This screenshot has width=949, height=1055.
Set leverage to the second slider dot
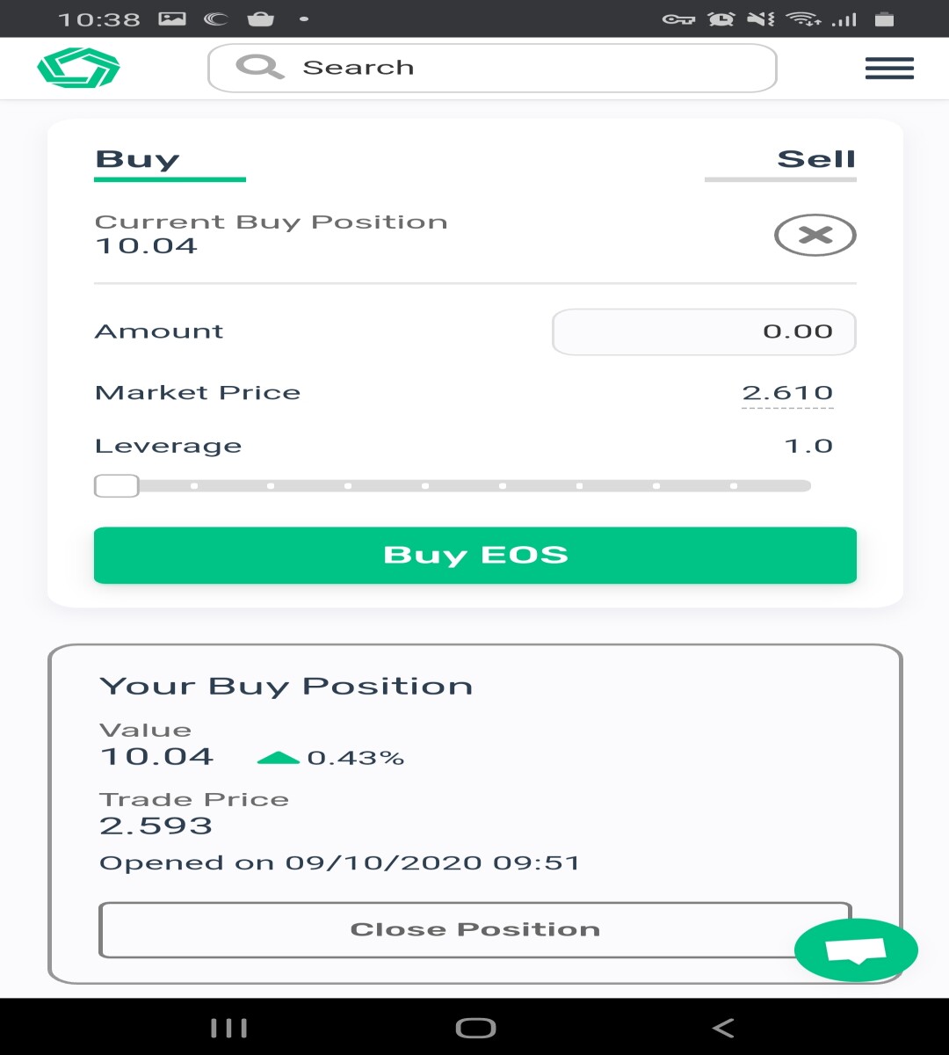pos(271,485)
